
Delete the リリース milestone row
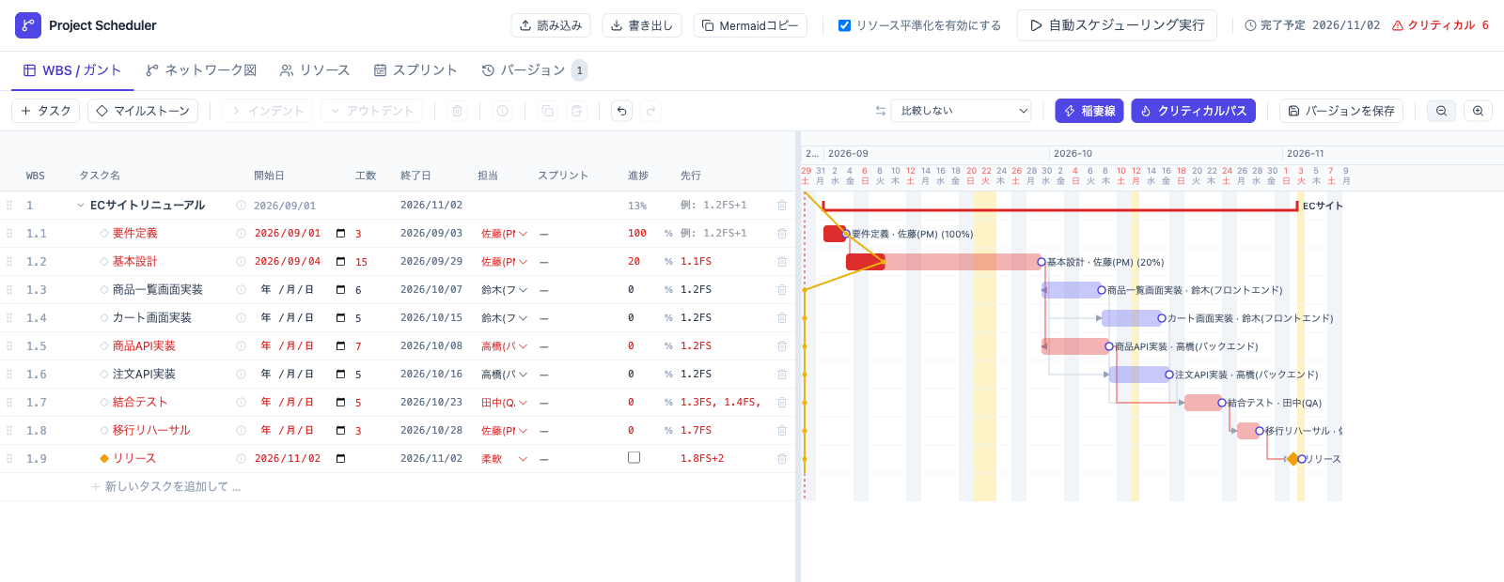click(x=782, y=458)
